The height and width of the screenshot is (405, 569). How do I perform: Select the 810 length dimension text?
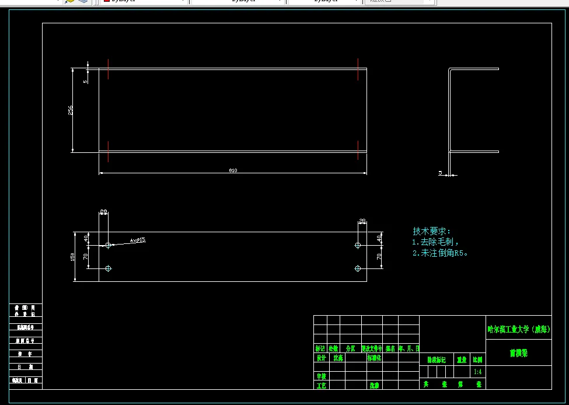point(233,170)
